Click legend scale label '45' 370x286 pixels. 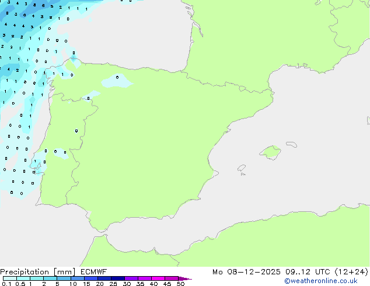(167, 284)
